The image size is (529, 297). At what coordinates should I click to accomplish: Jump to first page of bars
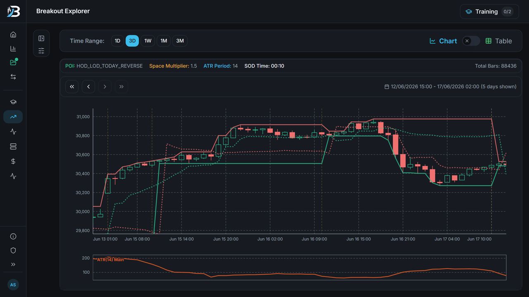coord(72,87)
